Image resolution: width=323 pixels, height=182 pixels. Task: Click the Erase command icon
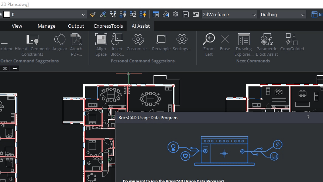(x=225, y=39)
